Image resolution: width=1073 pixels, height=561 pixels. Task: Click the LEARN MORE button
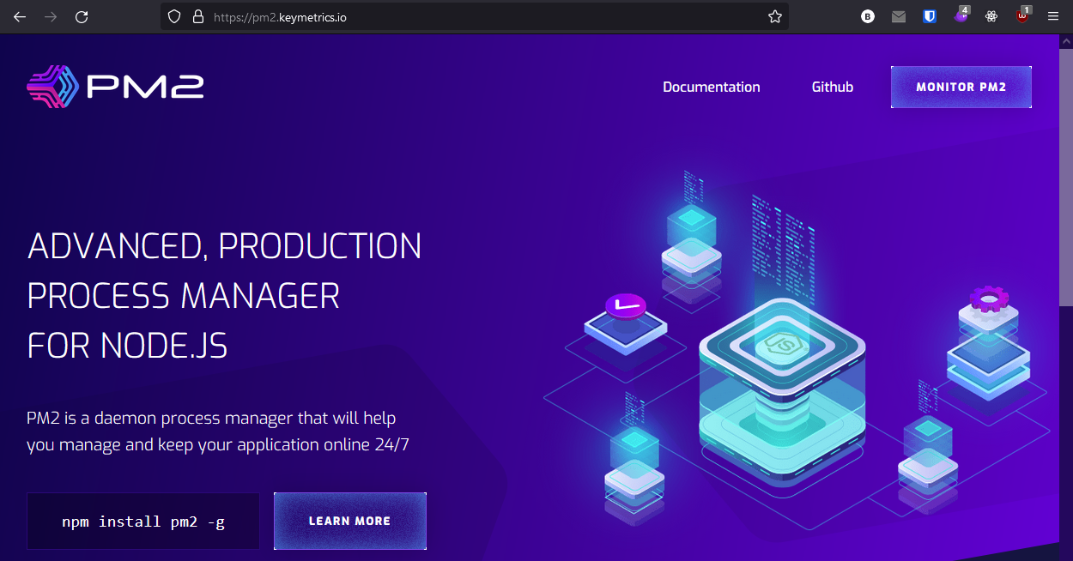(x=350, y=521)
